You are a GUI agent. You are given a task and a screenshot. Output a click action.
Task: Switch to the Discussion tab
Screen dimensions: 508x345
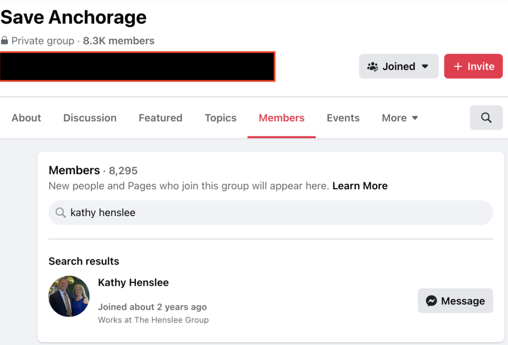click(90, 118)
